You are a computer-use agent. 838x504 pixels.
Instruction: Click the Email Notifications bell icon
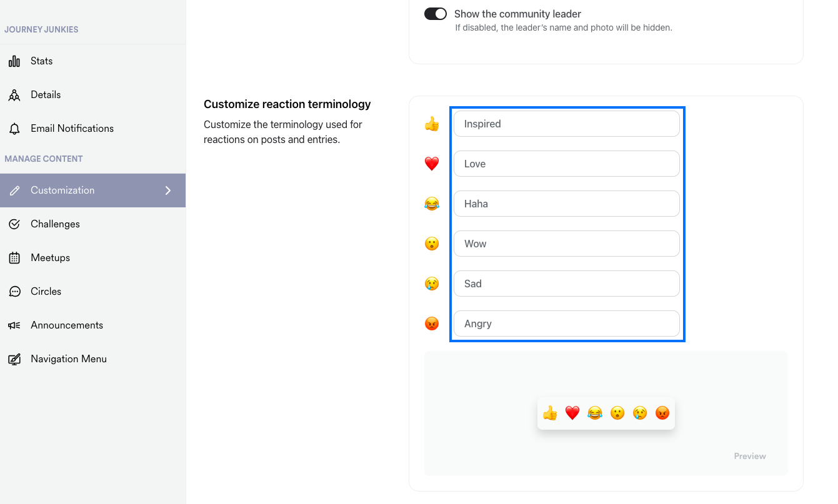[x=14, y=129]
